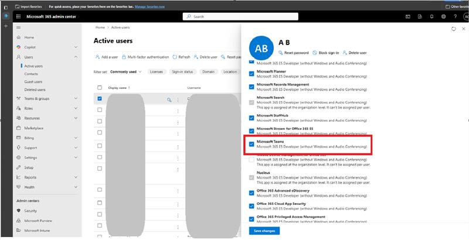Select Active users in the navigation
This screenshot has height=240, width=469.
pyautogui.click(x=33, y=66)
